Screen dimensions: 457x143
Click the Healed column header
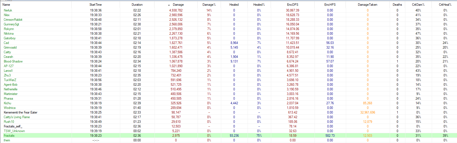(x=234, y=5)
